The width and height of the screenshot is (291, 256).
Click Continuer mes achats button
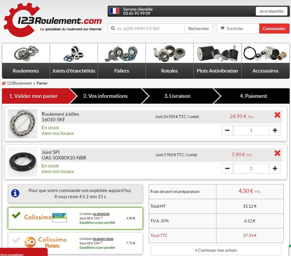[x=216, y=250]
